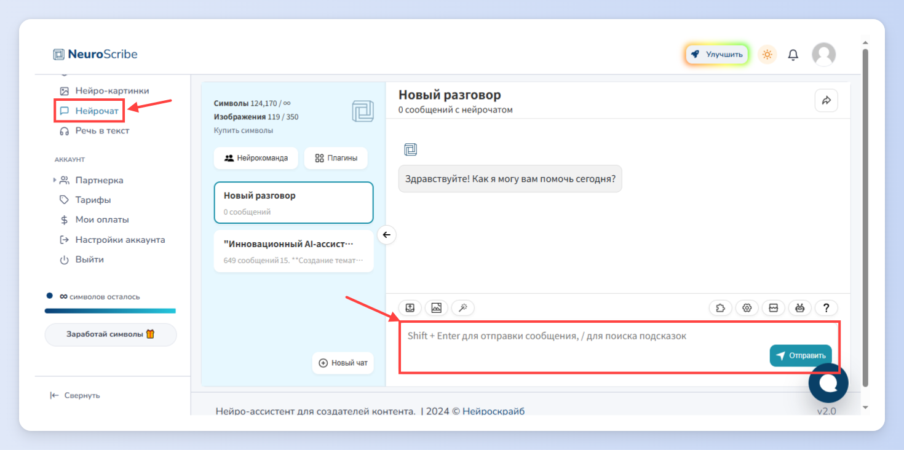The image size is (904, 450).
Task: Open Тарифы page
Action: tap(85, 200)
